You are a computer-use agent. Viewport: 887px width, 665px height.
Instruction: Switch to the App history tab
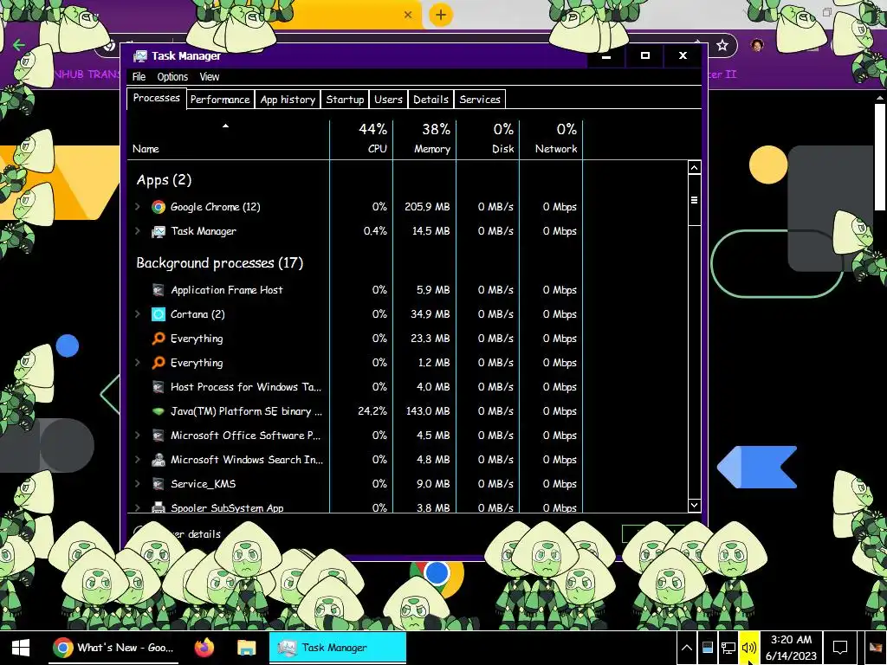(x=288, y=100)
